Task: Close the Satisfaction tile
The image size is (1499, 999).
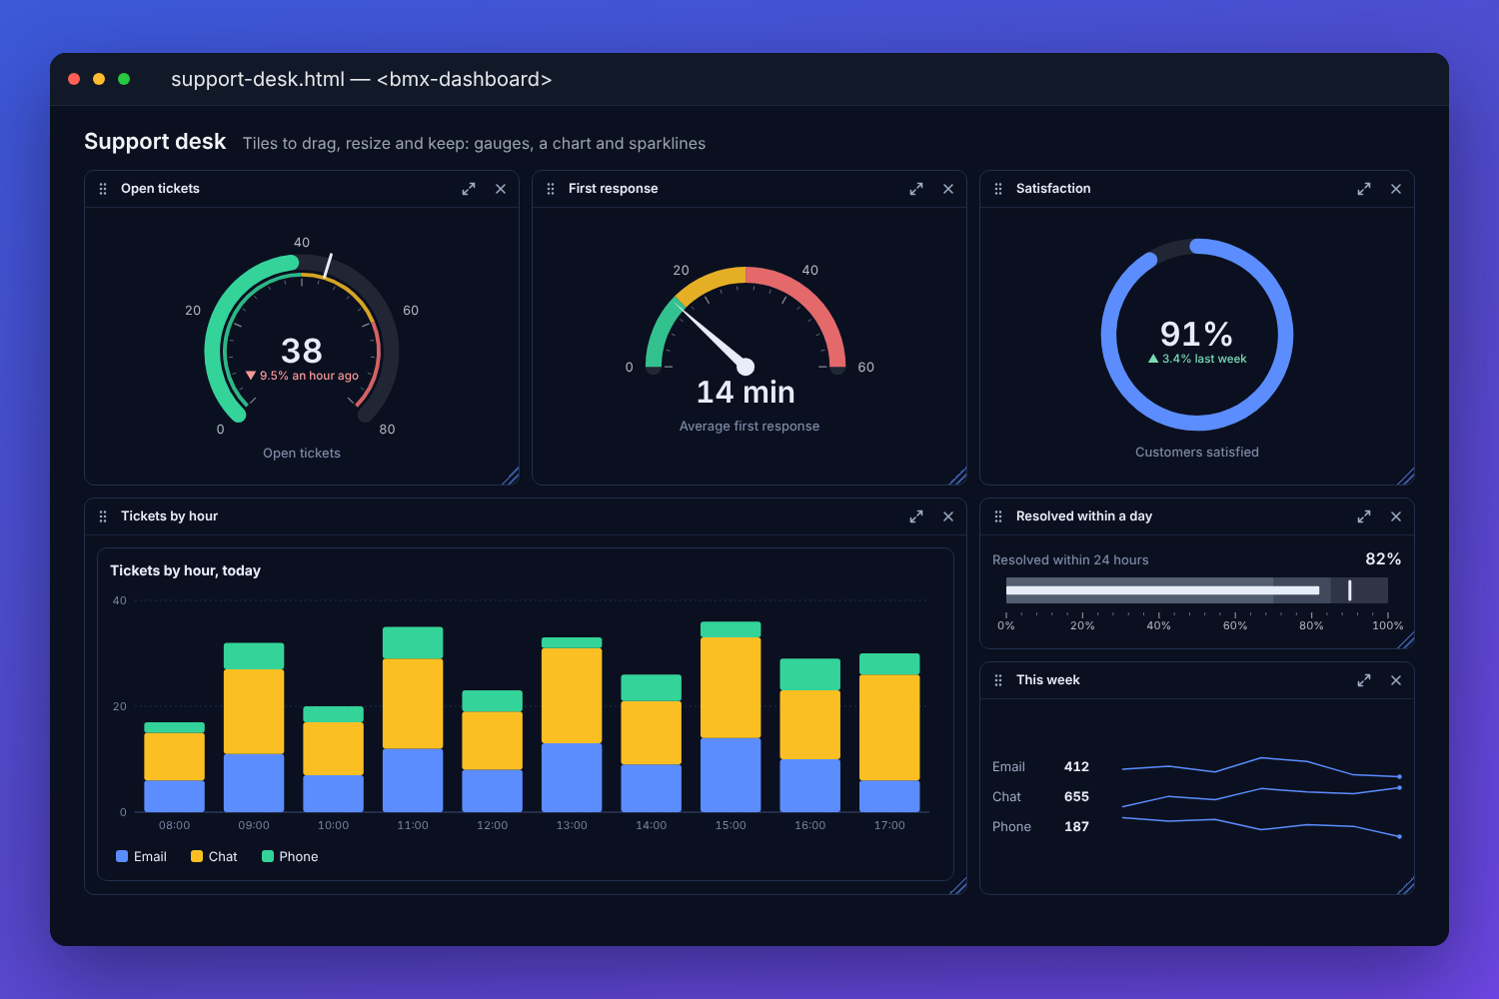Action: click(1396, 189)
